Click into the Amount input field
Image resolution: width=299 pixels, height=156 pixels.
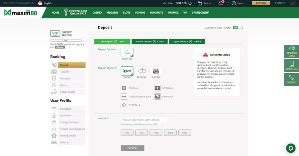(144, 120)
